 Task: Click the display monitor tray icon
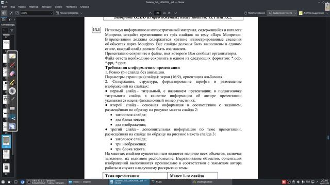click(313, 182)
